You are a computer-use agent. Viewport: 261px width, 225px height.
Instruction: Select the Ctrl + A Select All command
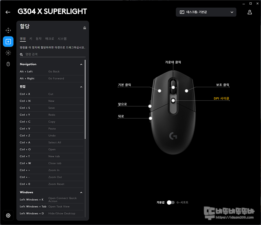[x=51, y=143]
